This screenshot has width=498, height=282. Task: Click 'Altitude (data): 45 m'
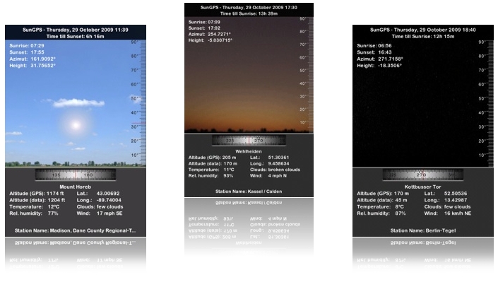[x=382, y=200]
